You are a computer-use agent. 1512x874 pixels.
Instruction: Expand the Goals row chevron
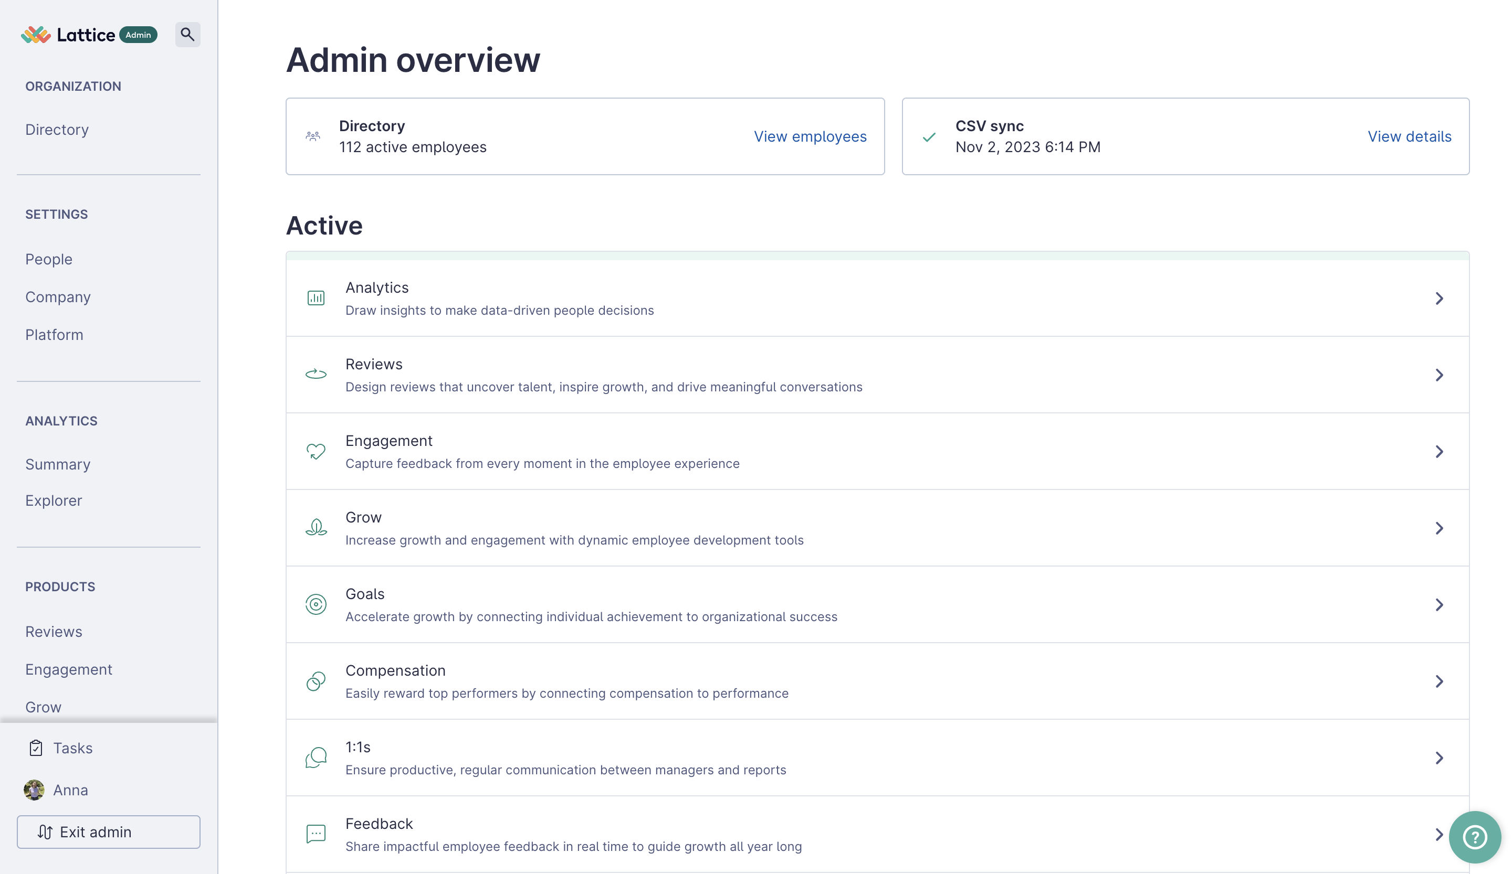(x=1439, y=604)
